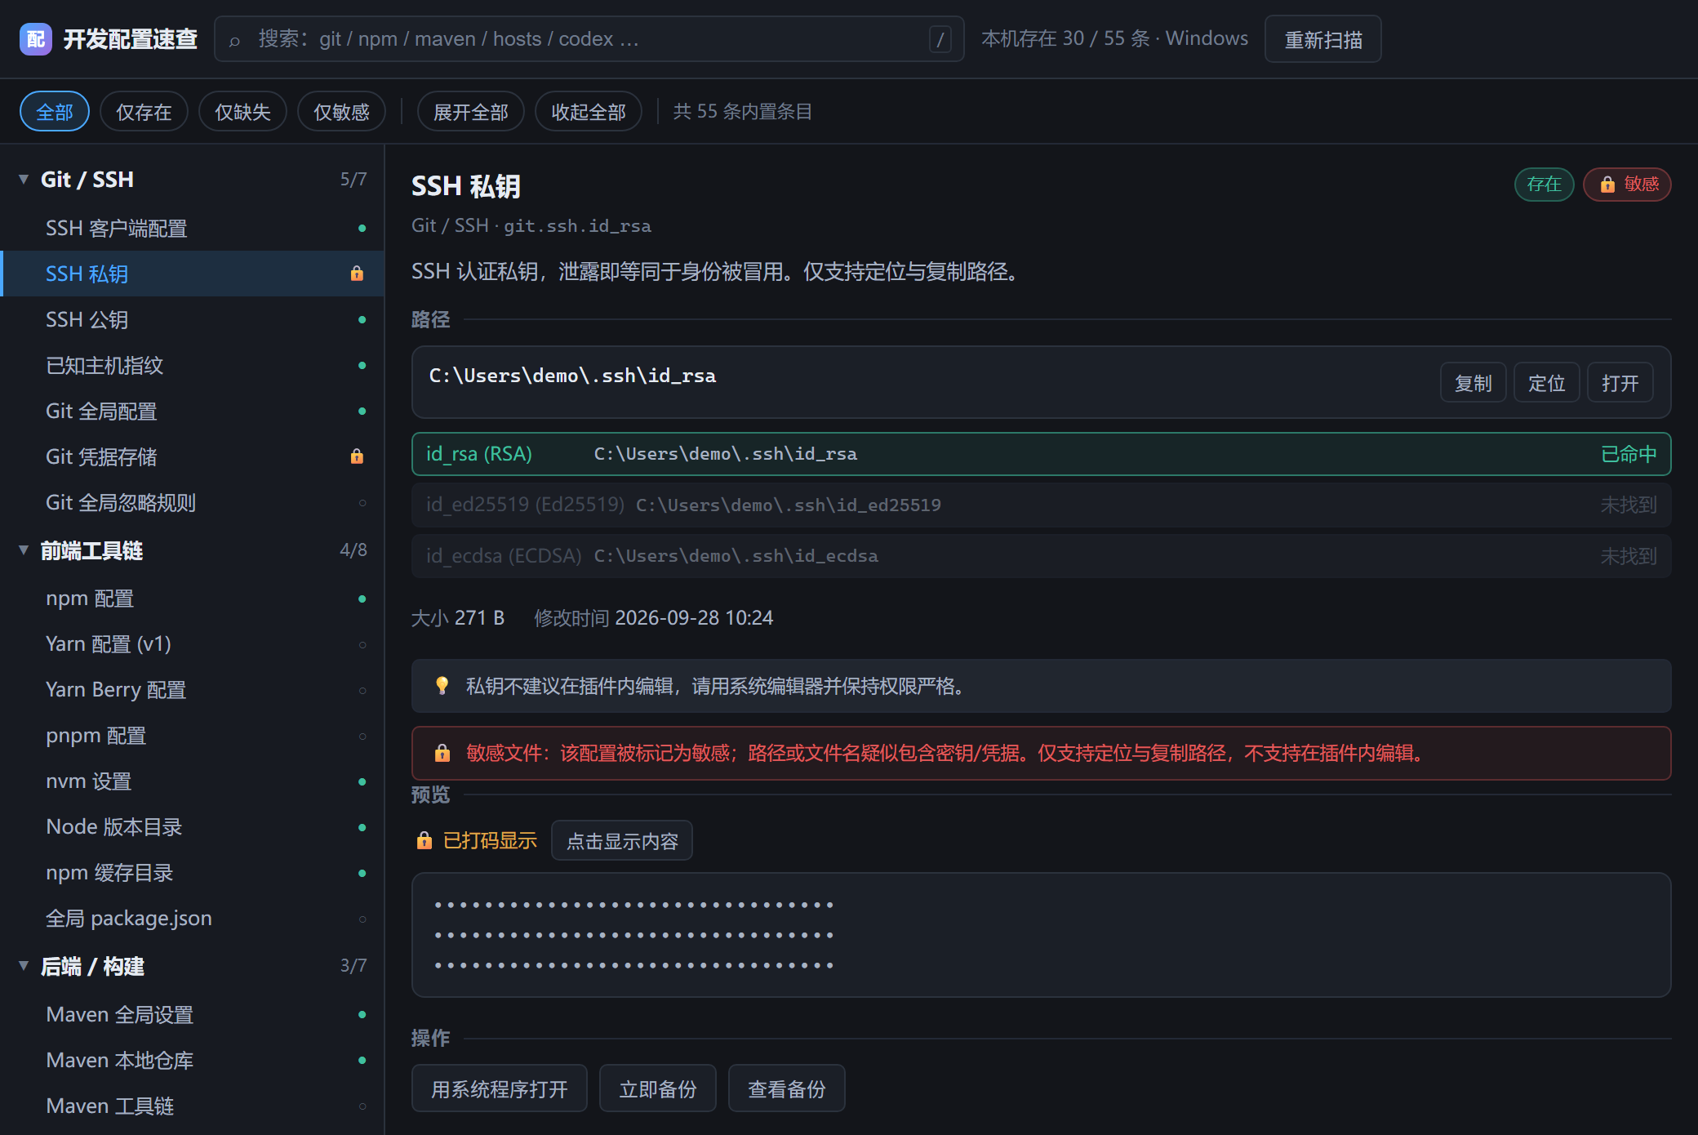Open 已知主机指纹 entry
The width and height of the screenshot is (1698, 1135).
pyautogui.click(x=193, y=365)
